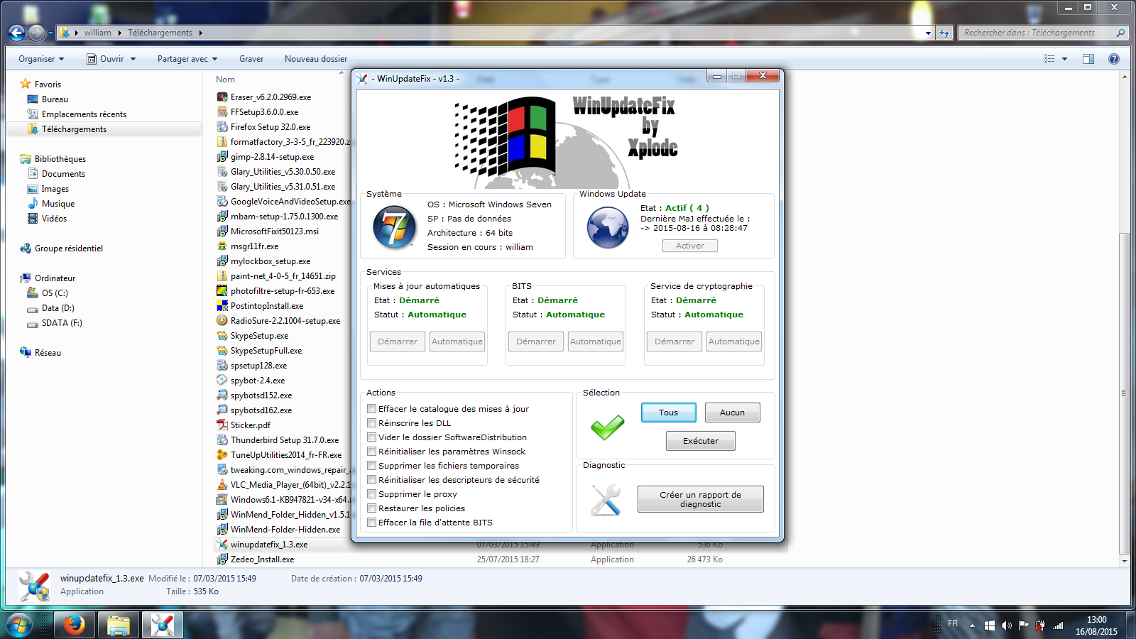This screenshot has width=1136, height=639.
Task: Select the Firefox Setup 32.0.exe icon
Action: click(x=222, y=127)
